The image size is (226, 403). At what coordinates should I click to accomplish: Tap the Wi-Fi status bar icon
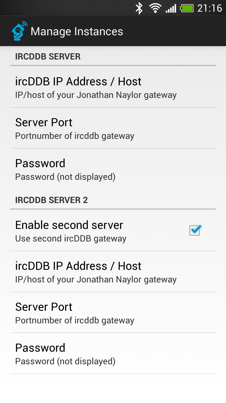[x=155, y=8]
